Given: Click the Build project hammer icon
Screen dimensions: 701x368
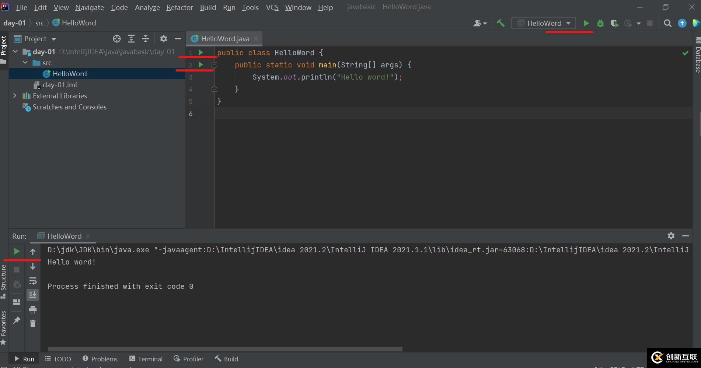Looking at the screenshot, I should click(501, 23).
